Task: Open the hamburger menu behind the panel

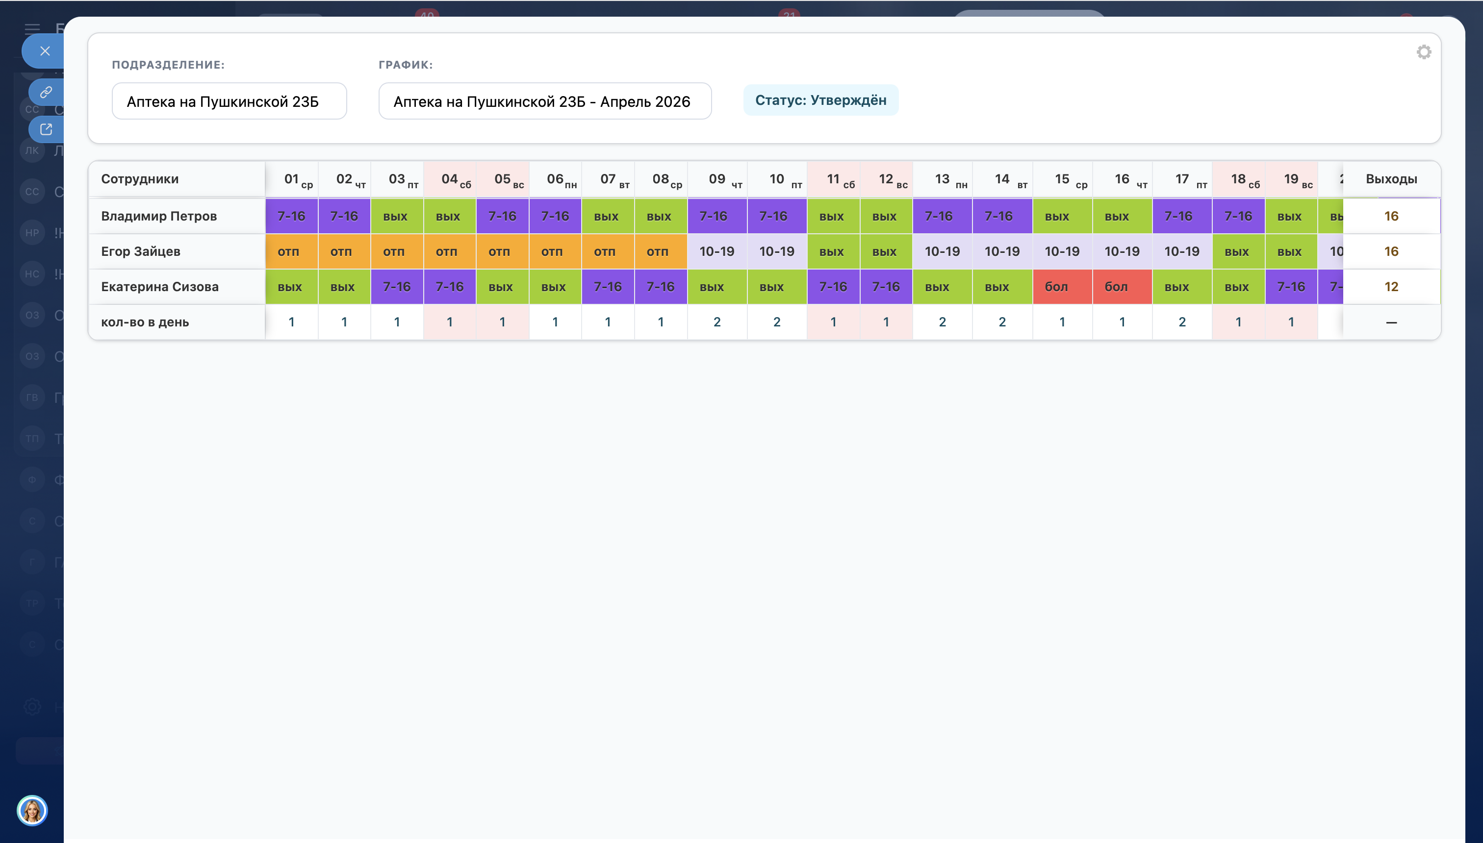Action: pyautogui.click(x=32, y=28)
